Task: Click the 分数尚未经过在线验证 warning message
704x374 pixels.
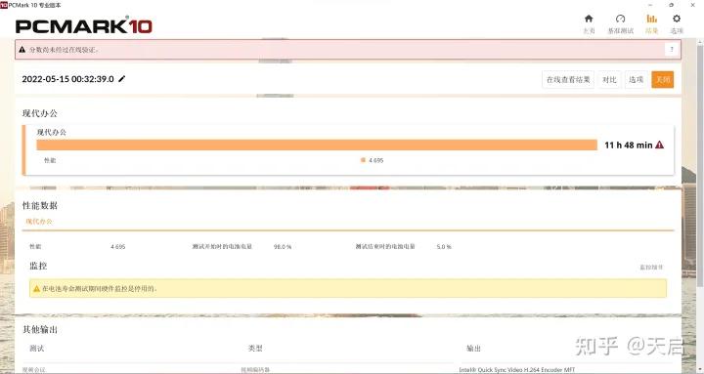Action: [64, 50]
